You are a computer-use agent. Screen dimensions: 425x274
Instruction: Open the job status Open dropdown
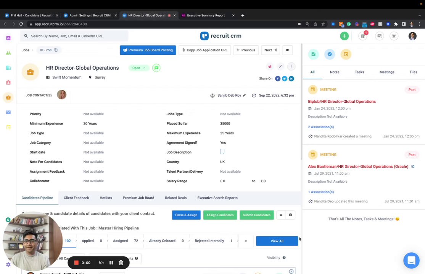(138, 68)
